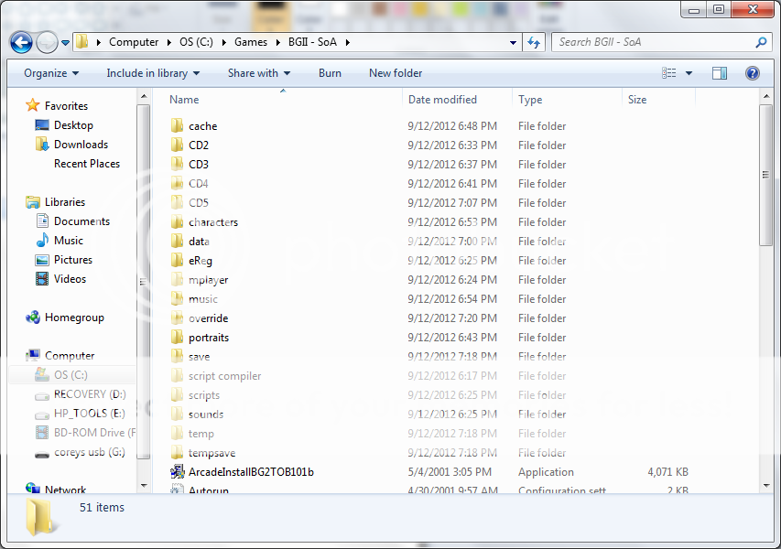
Task: Open the change view options arrow
Action: [689, 73]
